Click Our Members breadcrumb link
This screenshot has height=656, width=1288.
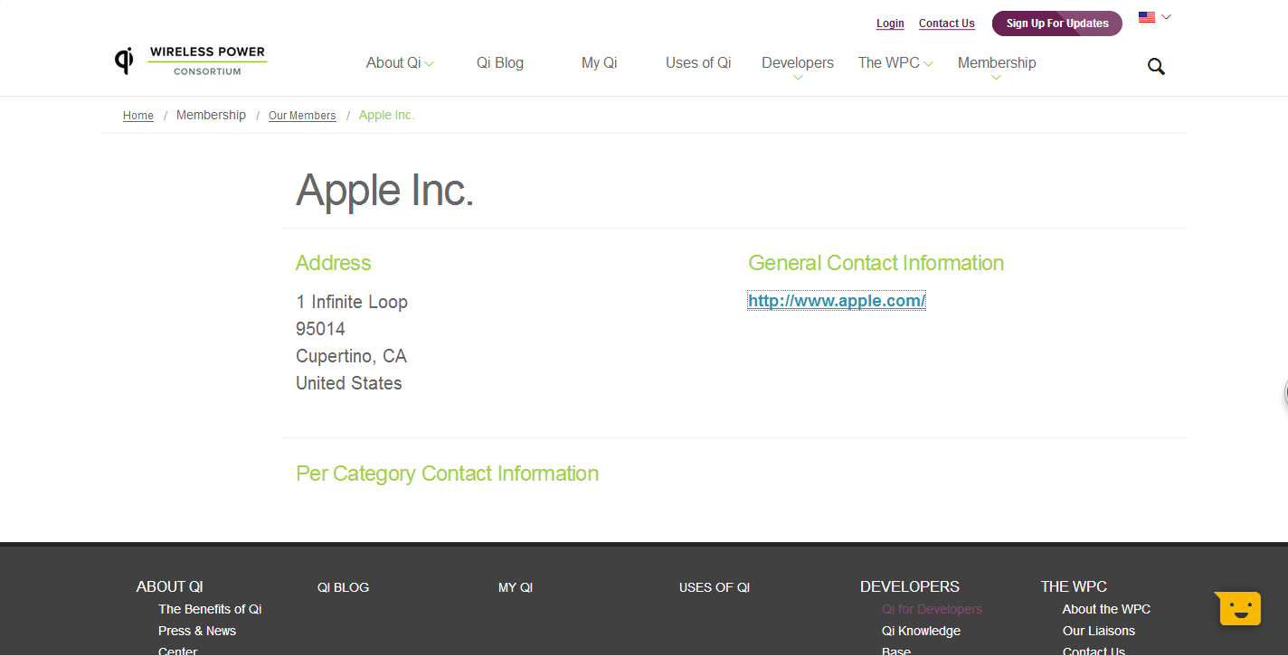click(302, 116)
